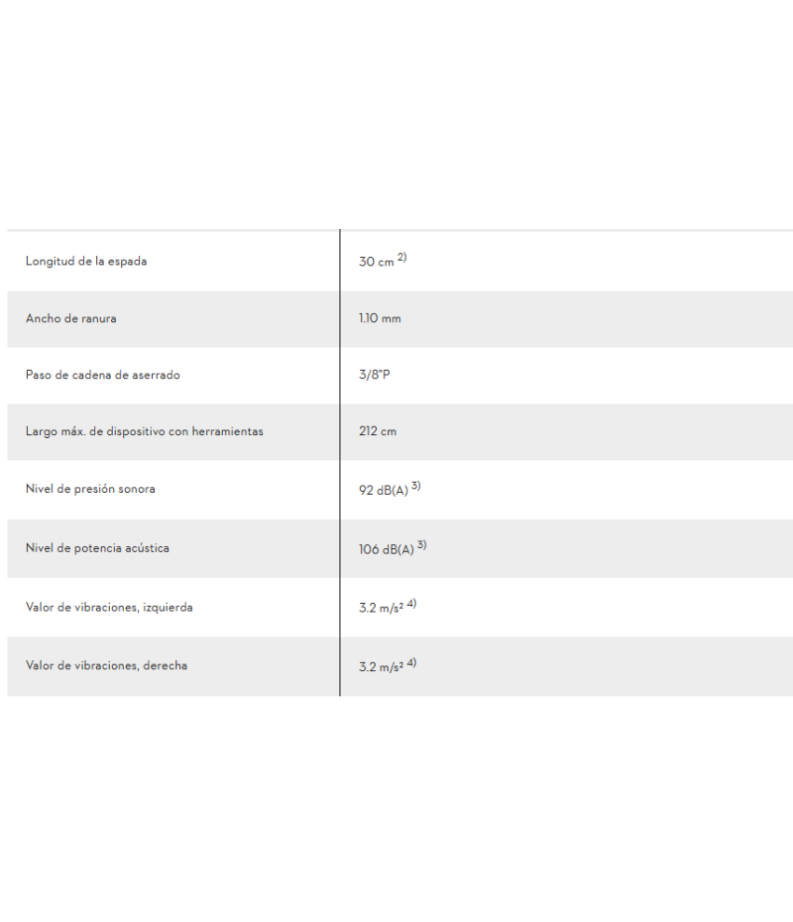The width and height of the screenshot is (793, 922).
Task: Select the '92 dB(A)' value
Action: (384, 491)
